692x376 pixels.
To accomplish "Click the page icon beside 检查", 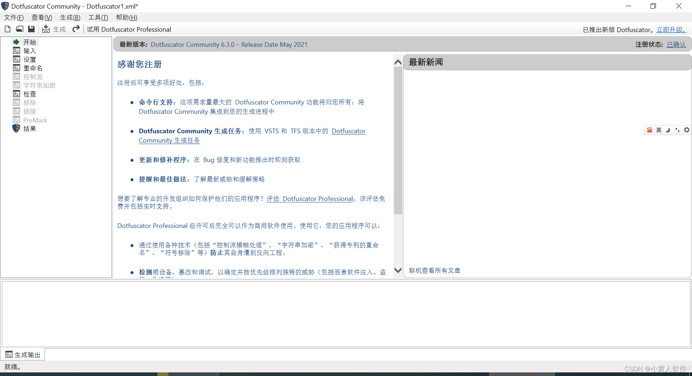I will pos(16,94).
